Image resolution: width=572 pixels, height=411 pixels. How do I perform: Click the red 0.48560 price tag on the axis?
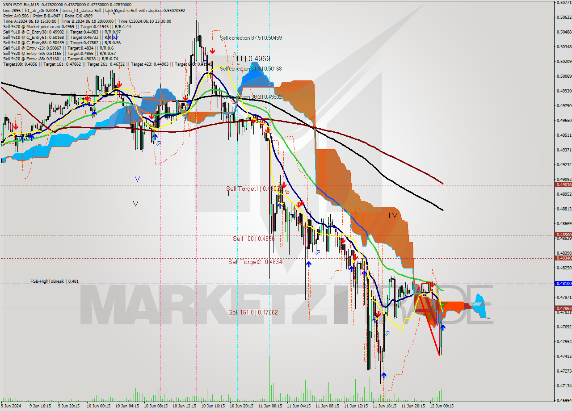[x=563, y=235]
